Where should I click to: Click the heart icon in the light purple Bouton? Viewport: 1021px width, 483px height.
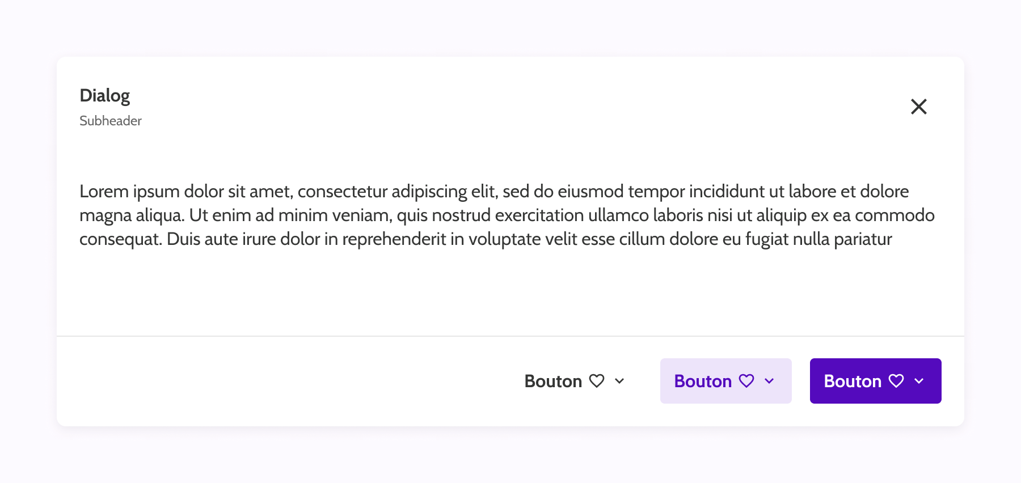point(746,381)
